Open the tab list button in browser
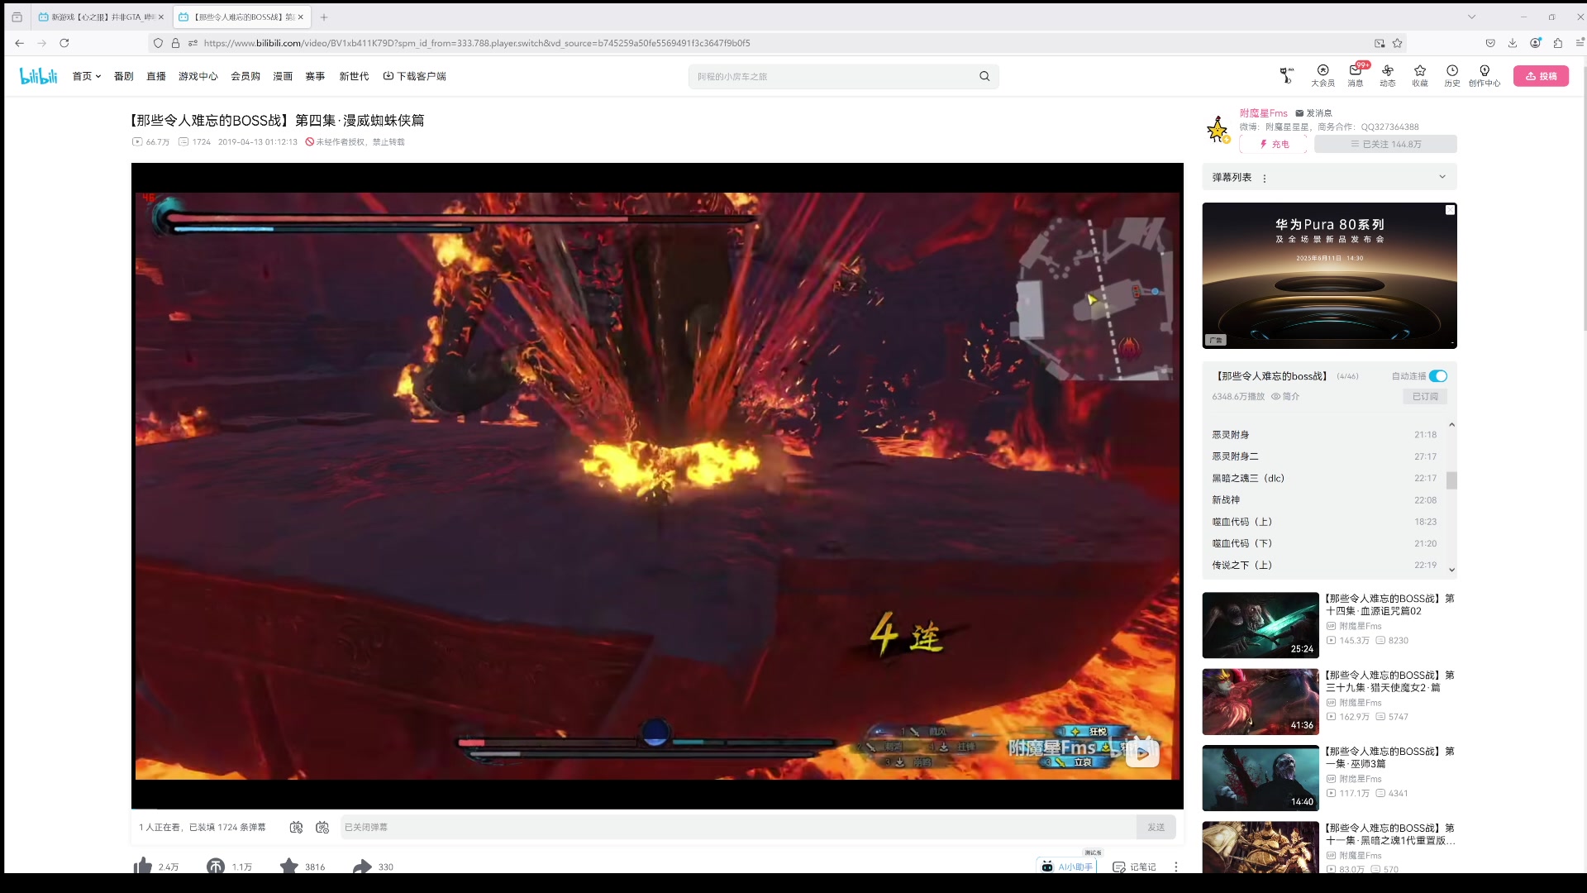 (17, 17)
